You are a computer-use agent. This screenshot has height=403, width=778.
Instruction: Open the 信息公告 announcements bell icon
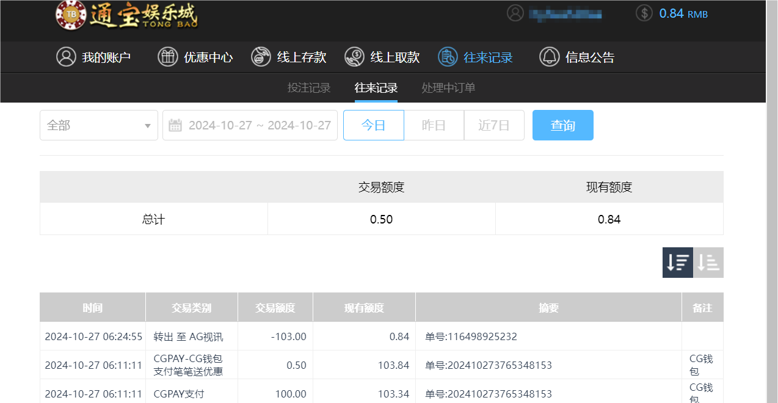(x=548, y=57)
